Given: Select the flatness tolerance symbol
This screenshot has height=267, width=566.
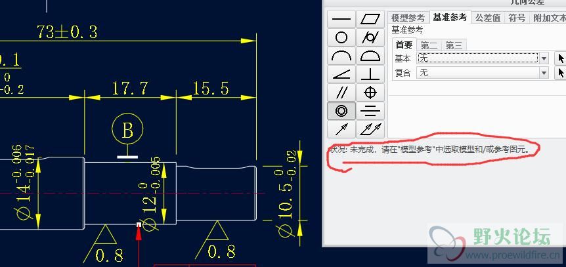Looking at the screenshot, I should pos(370,19).
